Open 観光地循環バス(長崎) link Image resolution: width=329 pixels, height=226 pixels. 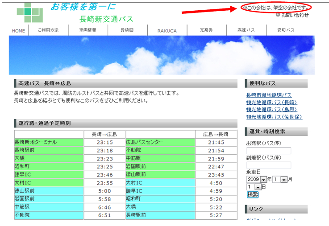click(271, 103)
